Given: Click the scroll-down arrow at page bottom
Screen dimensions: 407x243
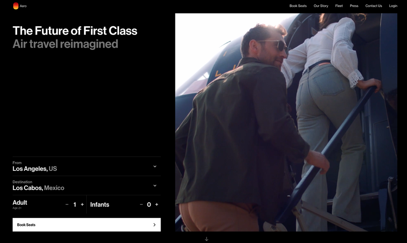Looking at the screenshot, I should coord(207,239).
